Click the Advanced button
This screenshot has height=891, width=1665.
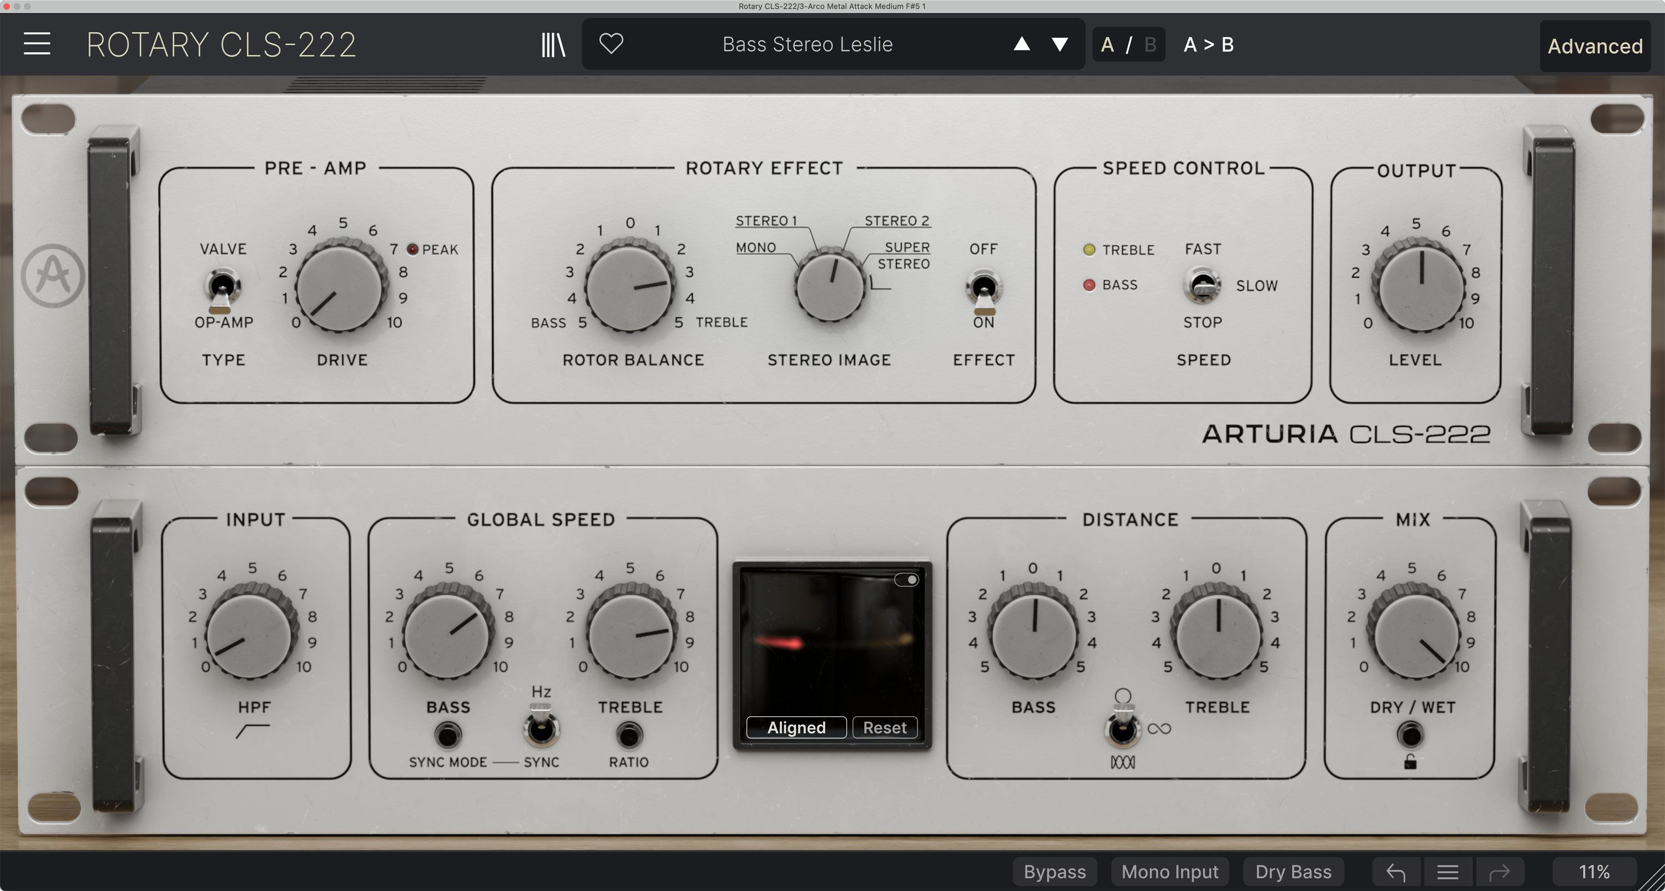[x=1594, y=46]
